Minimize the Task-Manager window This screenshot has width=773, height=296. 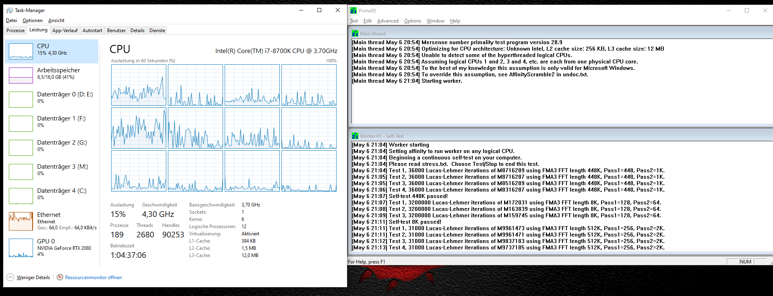[x=301, y=10]
